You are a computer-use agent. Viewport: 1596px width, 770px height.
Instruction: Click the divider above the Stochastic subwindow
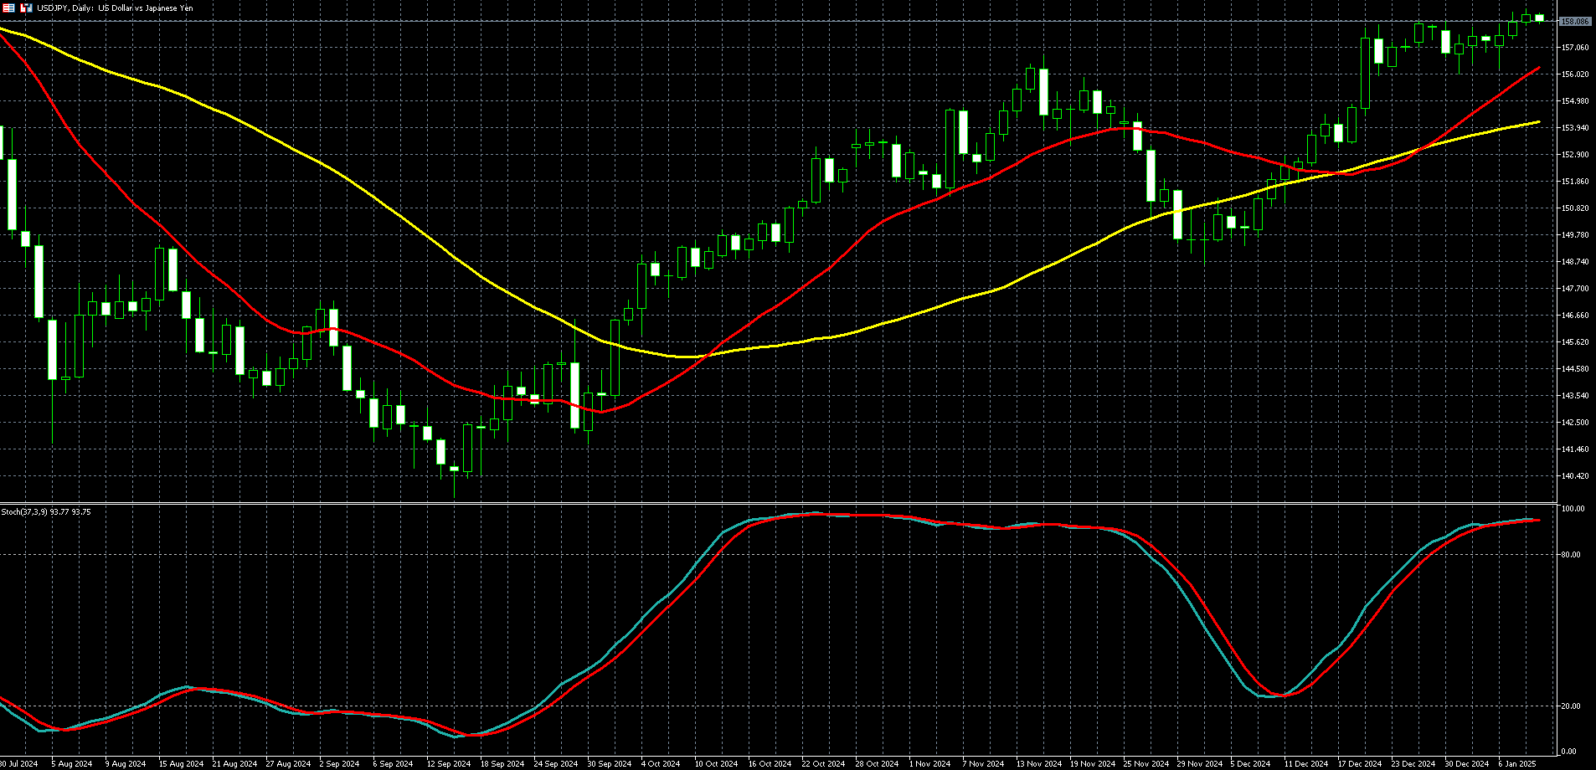(779, 503)
